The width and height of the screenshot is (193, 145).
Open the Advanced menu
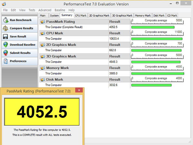45,10
